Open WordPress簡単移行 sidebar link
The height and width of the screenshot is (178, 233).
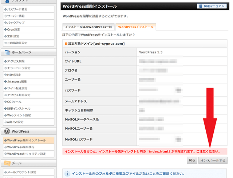[x=28, y=147]
